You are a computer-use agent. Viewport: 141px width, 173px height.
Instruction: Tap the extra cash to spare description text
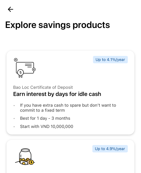click(68, 108)
